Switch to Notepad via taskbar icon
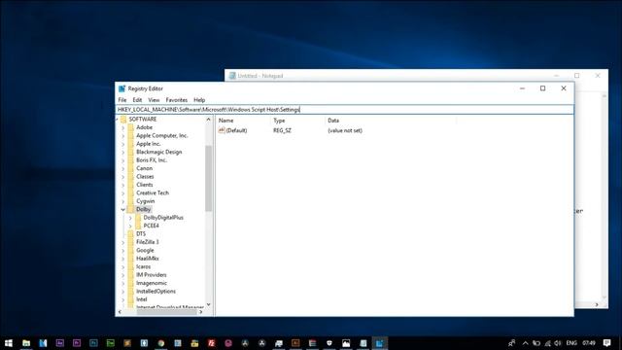This screenshot has height=350, width=622. tap(363, 343)
